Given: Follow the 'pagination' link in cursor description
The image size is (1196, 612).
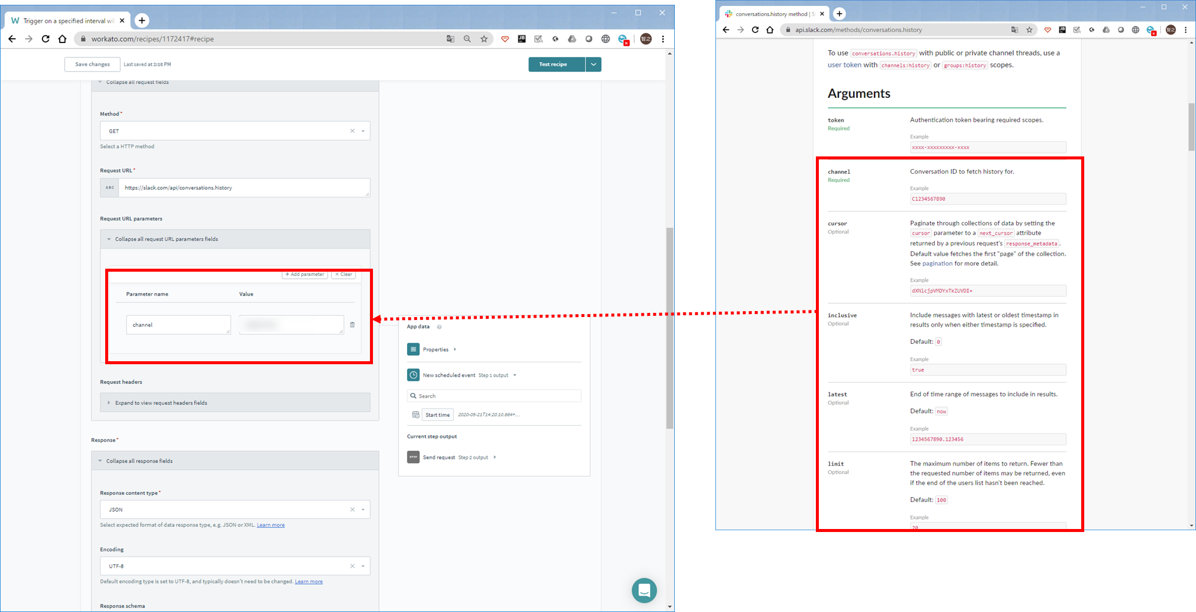Looking at the screenshot, I should tap(937, 263).
